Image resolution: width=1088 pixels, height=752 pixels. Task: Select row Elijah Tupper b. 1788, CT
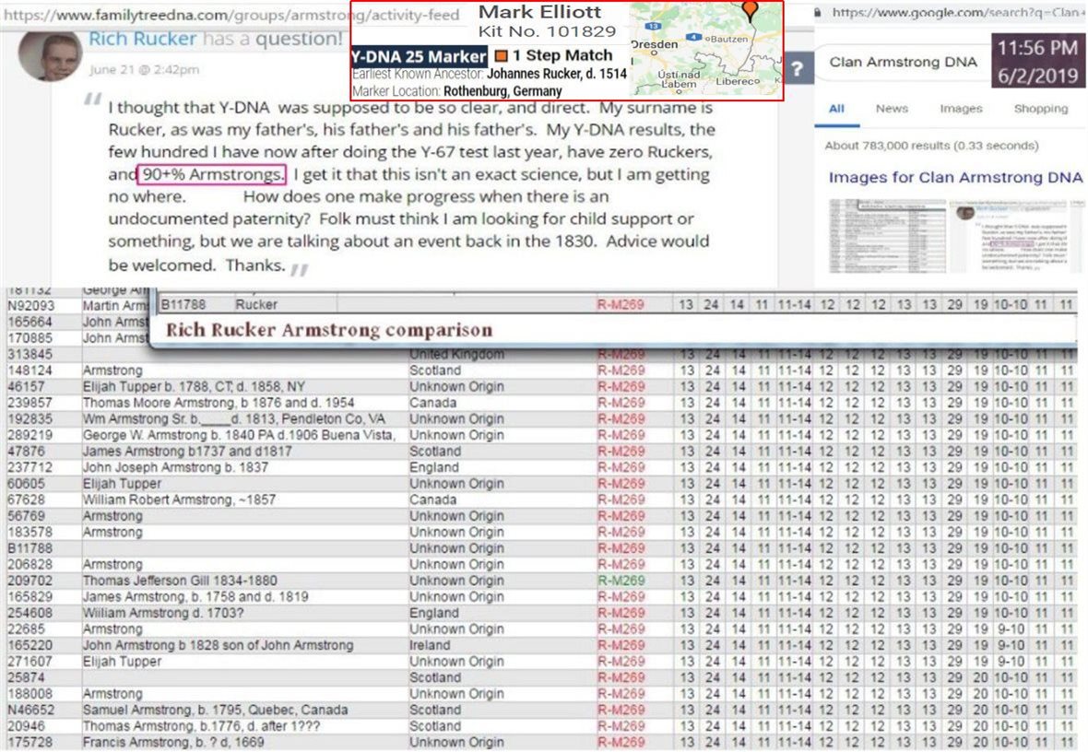[x=541, y=386]
